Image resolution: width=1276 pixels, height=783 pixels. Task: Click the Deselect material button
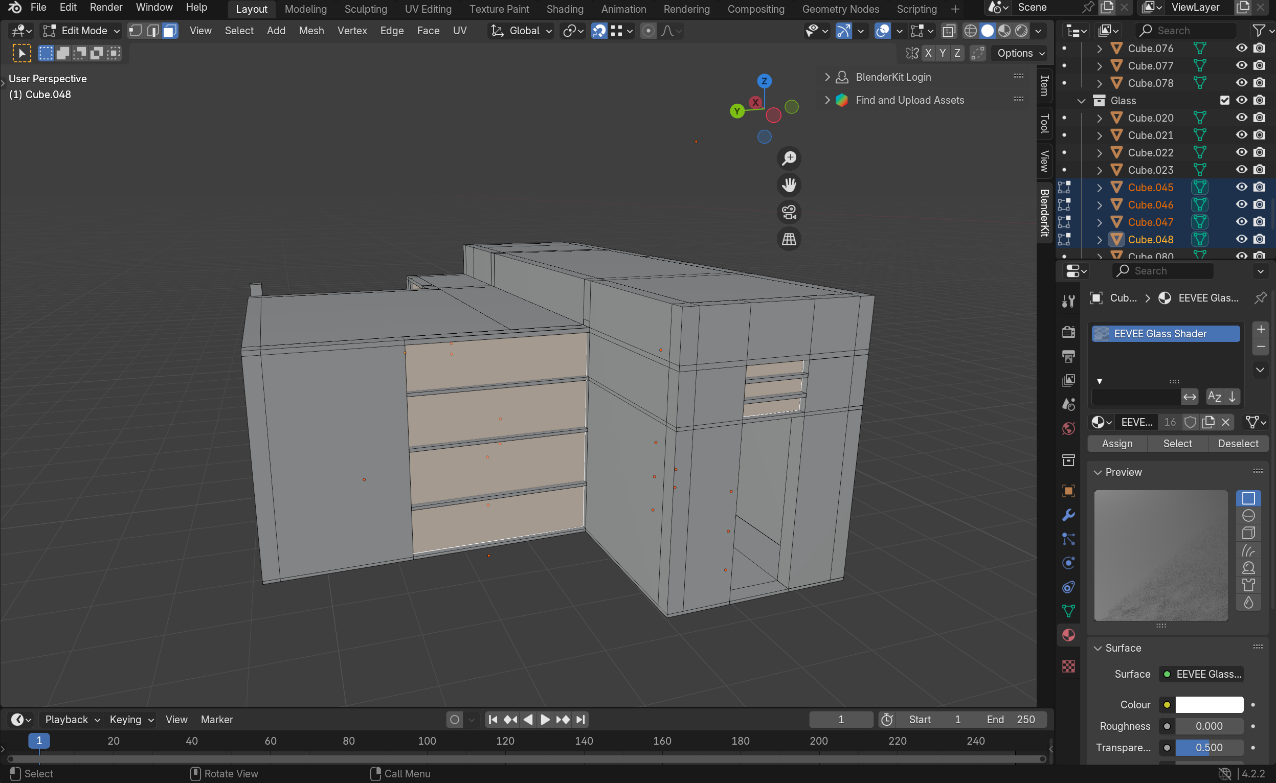[x=1238, y=443]
